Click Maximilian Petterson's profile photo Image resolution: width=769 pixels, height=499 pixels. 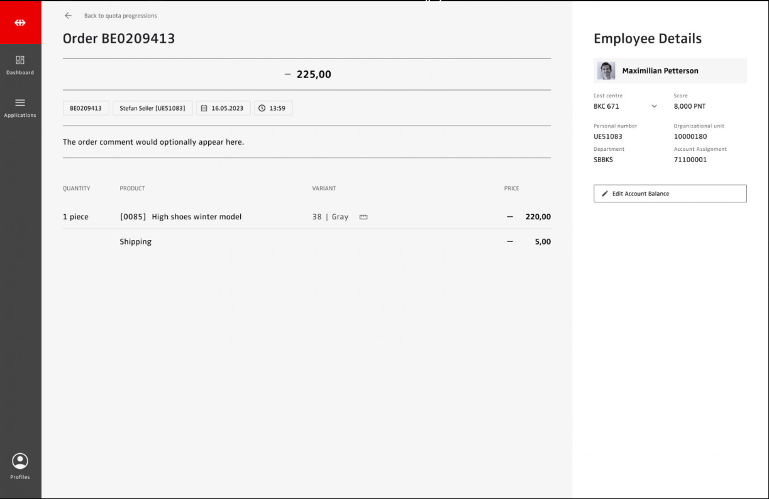(x=606, y=71)
